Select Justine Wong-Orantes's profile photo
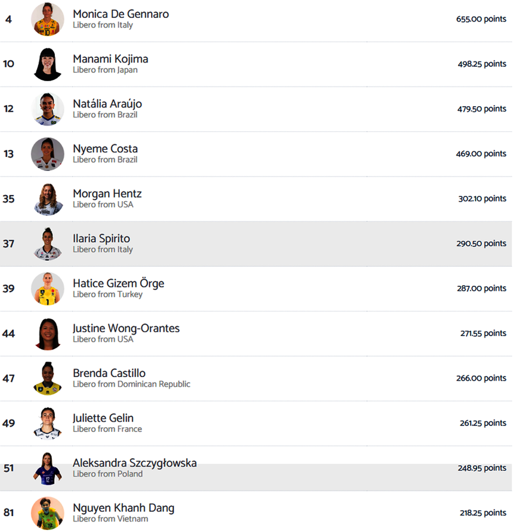Viewport: 513px width, 531px height. (48, 334)
